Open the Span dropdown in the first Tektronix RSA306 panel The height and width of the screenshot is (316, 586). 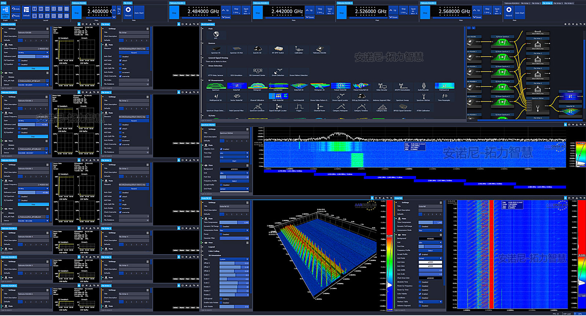(x=33, y=53)
